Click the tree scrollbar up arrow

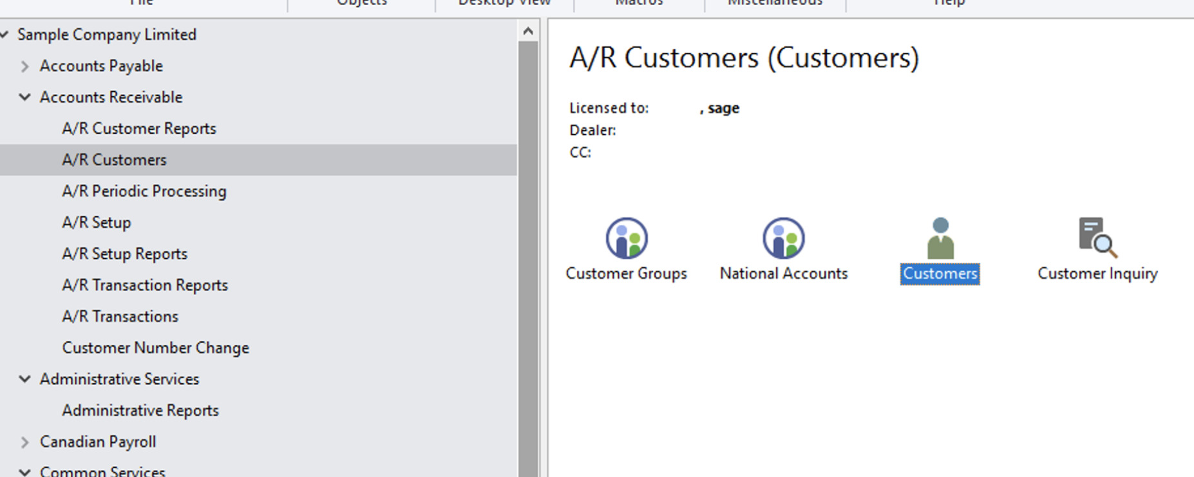(528, 31)
